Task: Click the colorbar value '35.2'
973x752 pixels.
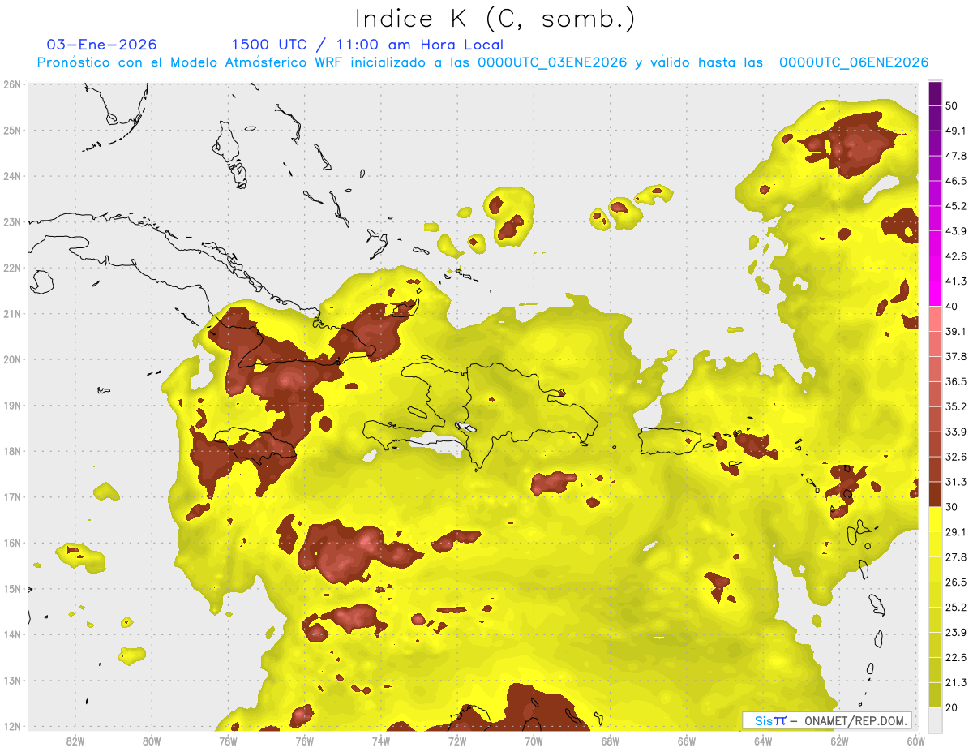Action: 955,406
